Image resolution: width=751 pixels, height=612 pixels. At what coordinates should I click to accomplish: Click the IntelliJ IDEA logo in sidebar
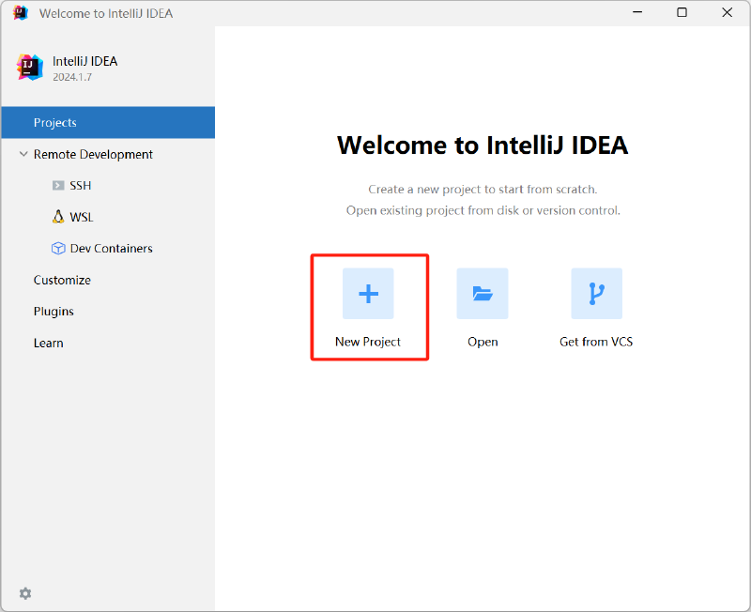click(30, 68)
